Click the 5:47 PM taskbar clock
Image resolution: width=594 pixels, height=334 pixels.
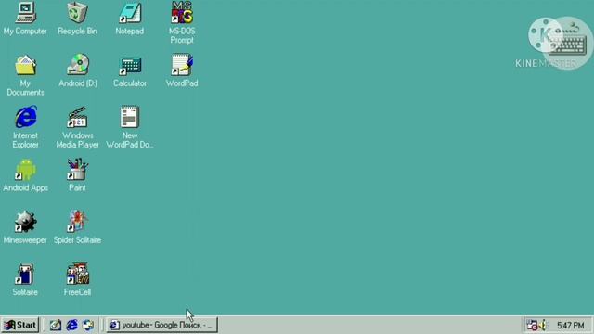[x=570, y=326]
